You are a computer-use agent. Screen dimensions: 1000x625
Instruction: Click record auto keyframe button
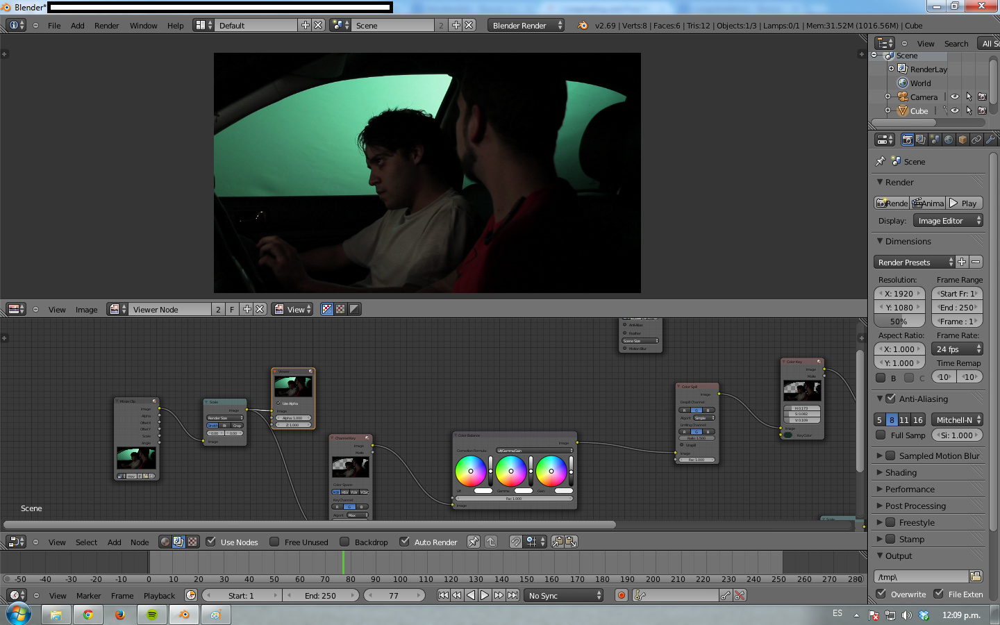(x=622, y=595)
